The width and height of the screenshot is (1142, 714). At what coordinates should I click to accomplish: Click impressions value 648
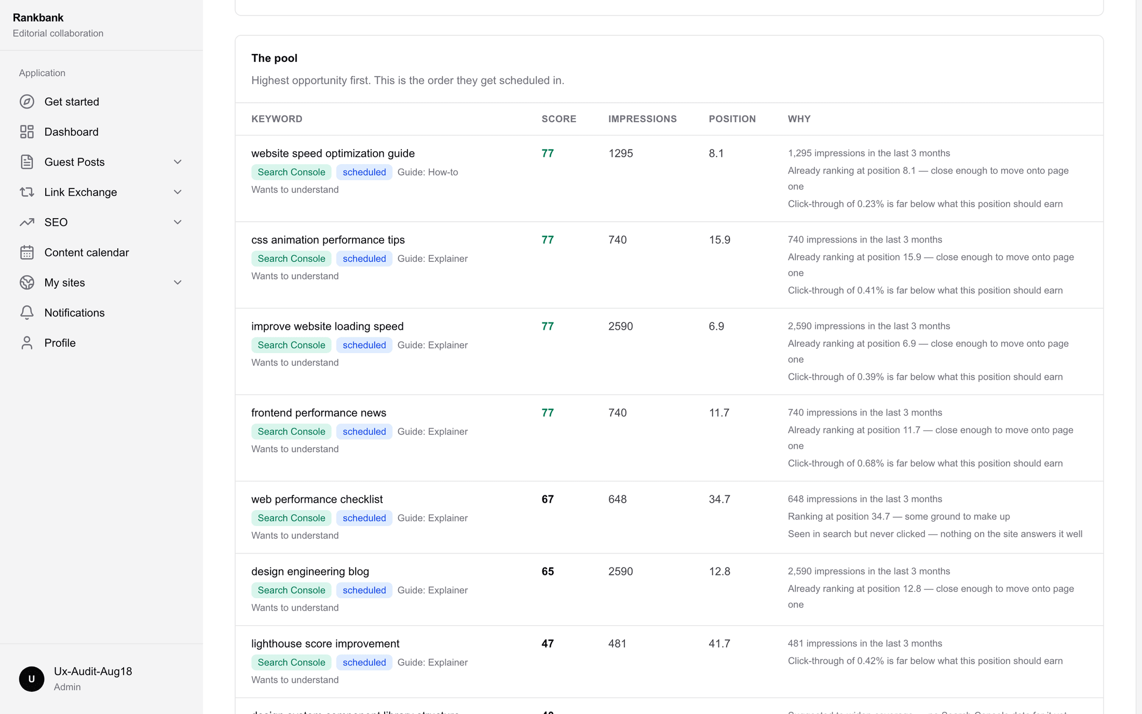point(618,499)
